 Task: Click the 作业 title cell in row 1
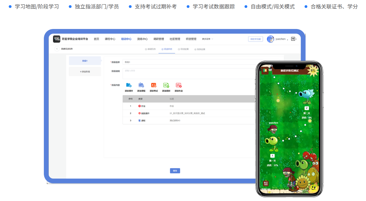click(x=172, y=106)
